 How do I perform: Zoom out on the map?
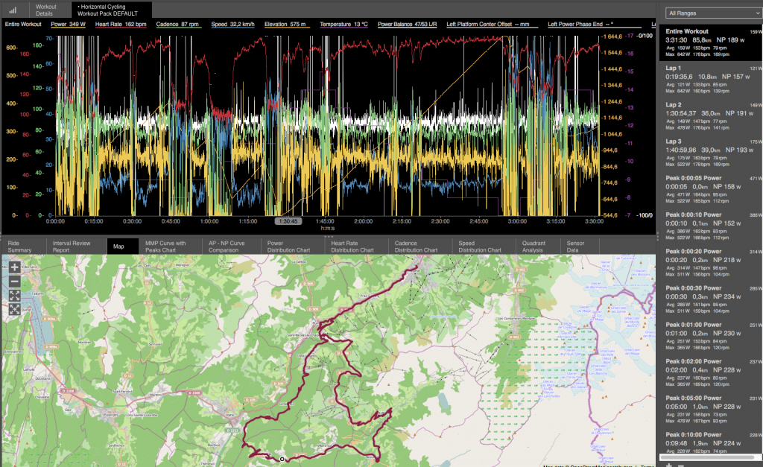tap(14, 281)
